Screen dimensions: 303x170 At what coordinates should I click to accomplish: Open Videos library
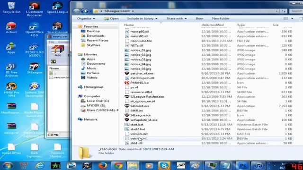(x=92, y=77)
